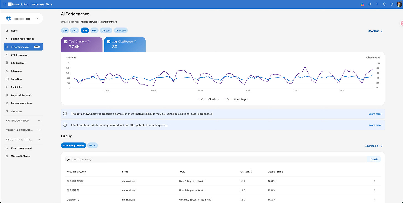The width and height of the screenshot is (403, 203).
Task: Click the User management icon
Action: (7, 148)
